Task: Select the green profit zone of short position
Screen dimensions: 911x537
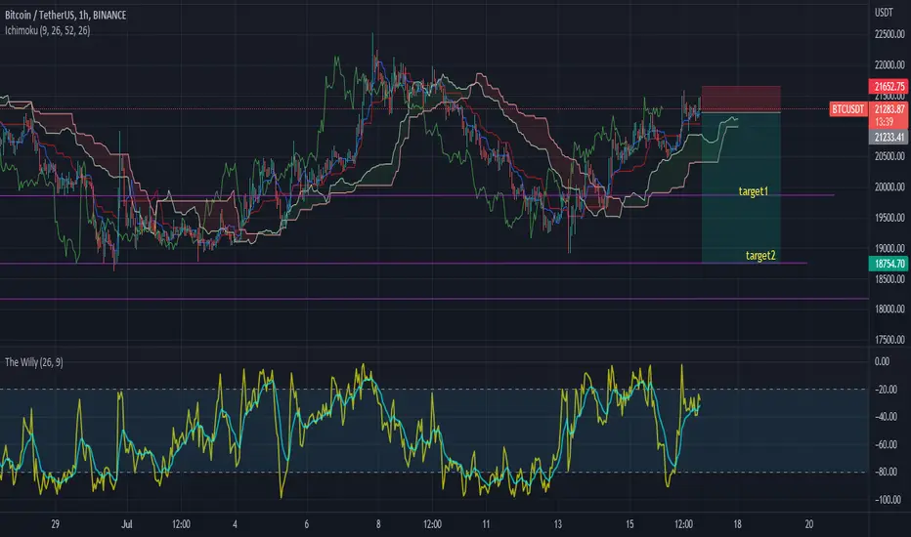Action: point(741,187)
